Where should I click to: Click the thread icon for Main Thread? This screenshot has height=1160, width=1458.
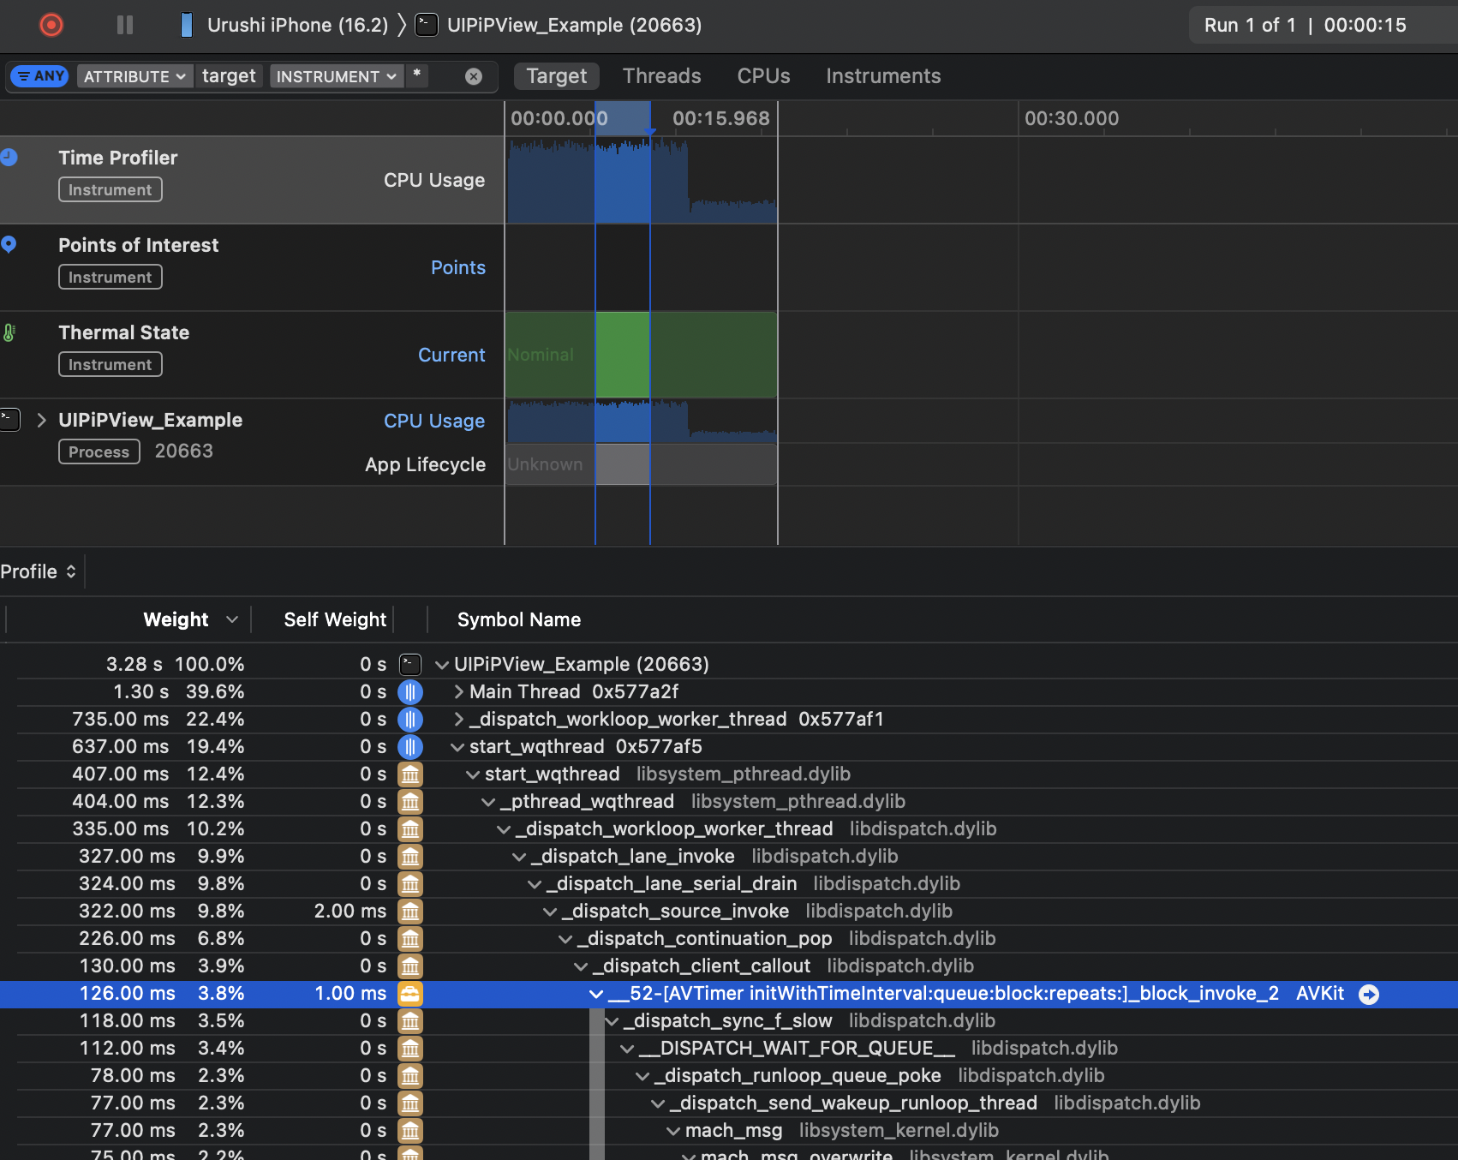[x=410, y=691]
